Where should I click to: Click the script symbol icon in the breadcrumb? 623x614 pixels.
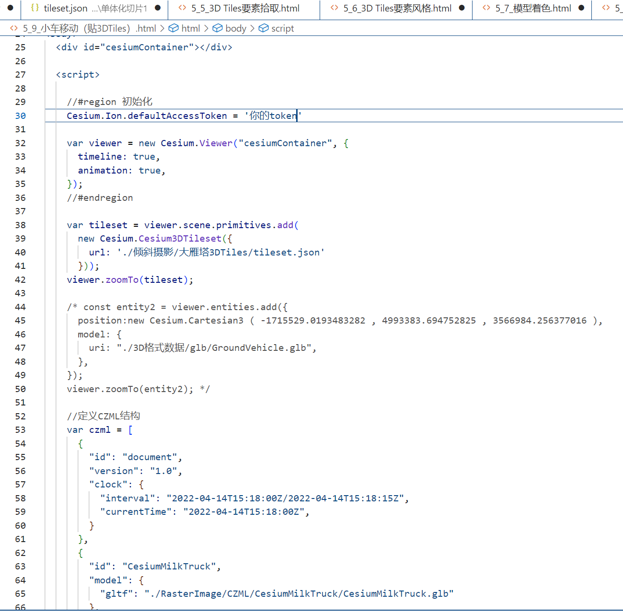point(264,28)
